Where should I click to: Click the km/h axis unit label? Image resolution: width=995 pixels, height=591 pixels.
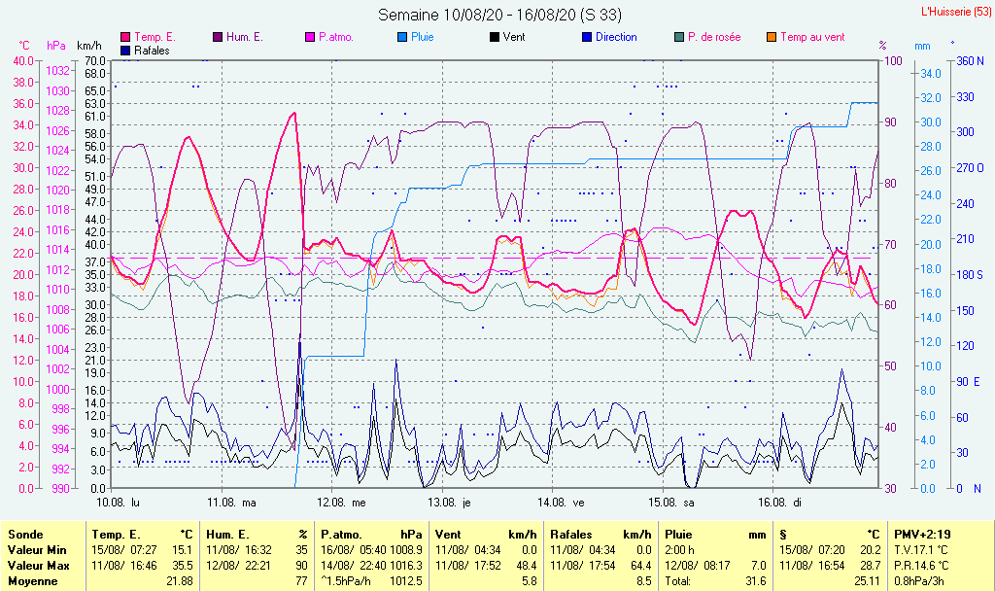point(88,46)
